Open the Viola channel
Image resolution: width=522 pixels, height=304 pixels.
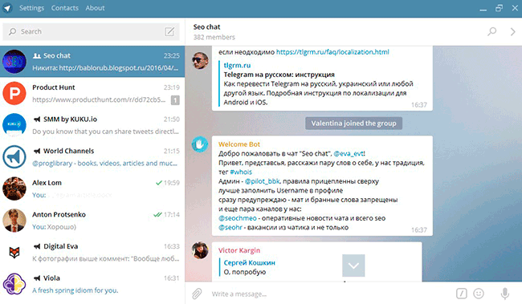(x=92, y=284)
